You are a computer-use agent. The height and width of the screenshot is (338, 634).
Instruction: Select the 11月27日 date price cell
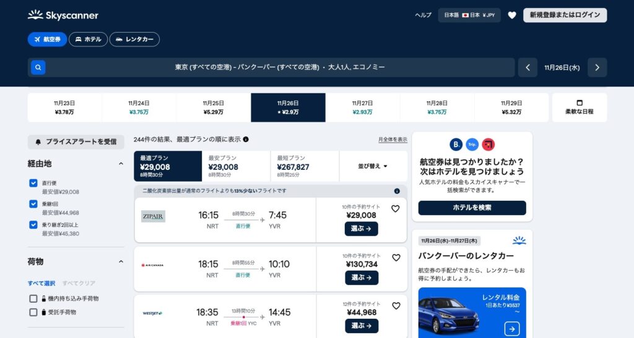click(x=362, y=108)
